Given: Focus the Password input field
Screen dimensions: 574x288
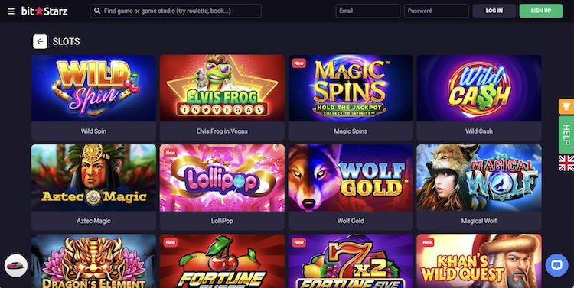Looking at the screenshot, I should [436, 11].
